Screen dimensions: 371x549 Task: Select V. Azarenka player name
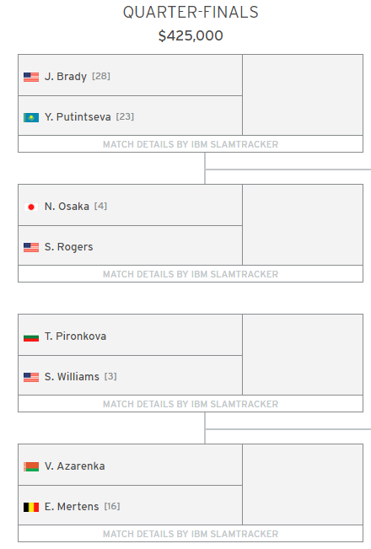(74, 466)
